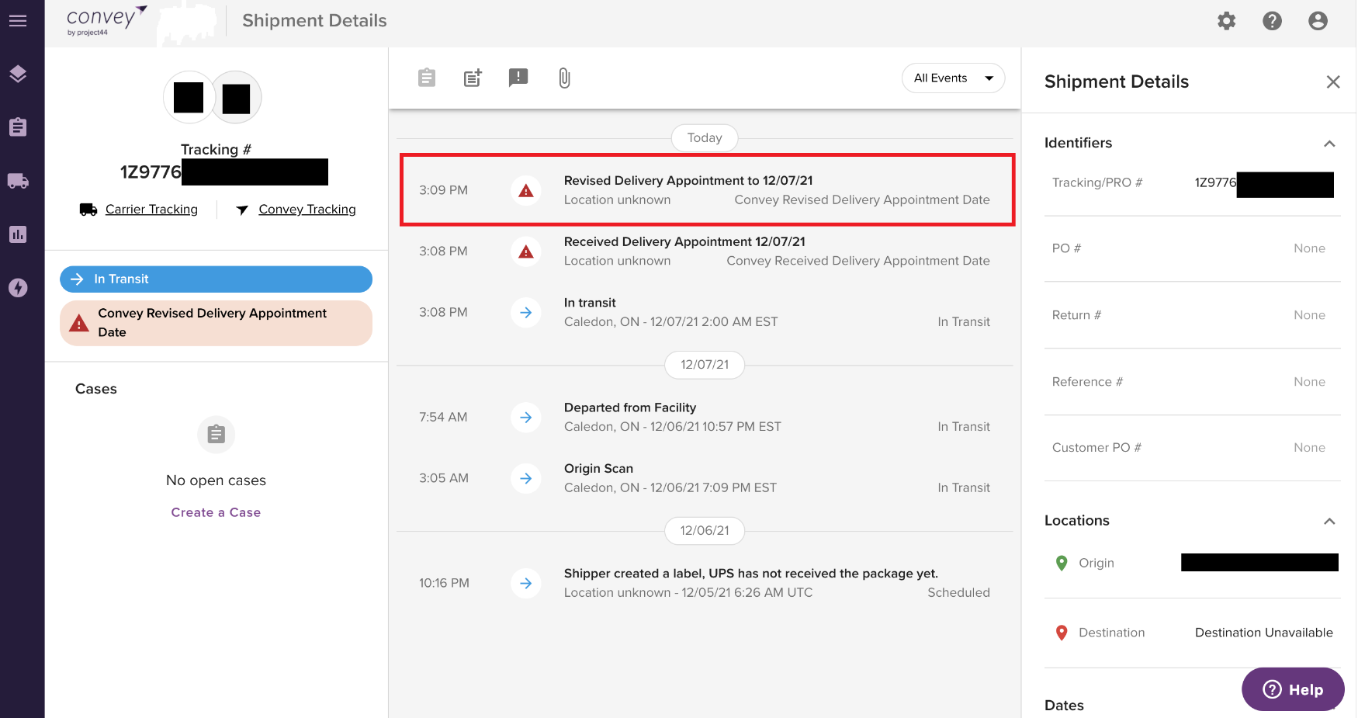Click the green Origin location pin
The image size is (1358, 718).
click(1062, 563)
